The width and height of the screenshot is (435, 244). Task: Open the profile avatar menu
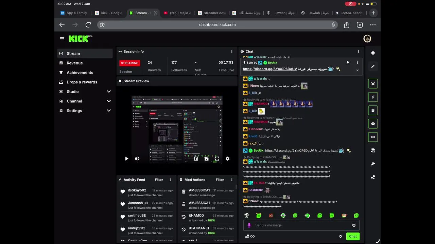[367, 39]
